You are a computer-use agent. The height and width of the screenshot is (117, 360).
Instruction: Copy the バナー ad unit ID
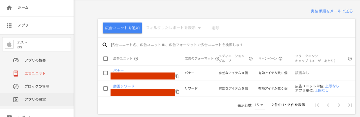[x=177, y=76]
